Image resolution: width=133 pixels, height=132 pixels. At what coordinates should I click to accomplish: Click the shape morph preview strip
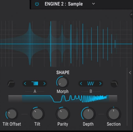click(63, 99)
